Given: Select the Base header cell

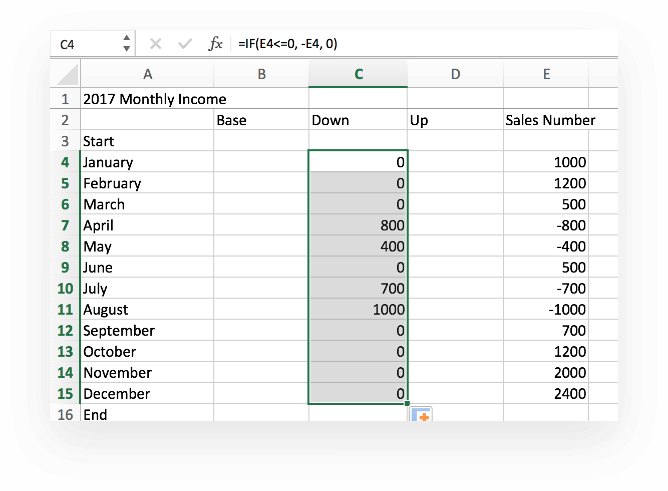Looking at the screenshot, I should point(262,120).
